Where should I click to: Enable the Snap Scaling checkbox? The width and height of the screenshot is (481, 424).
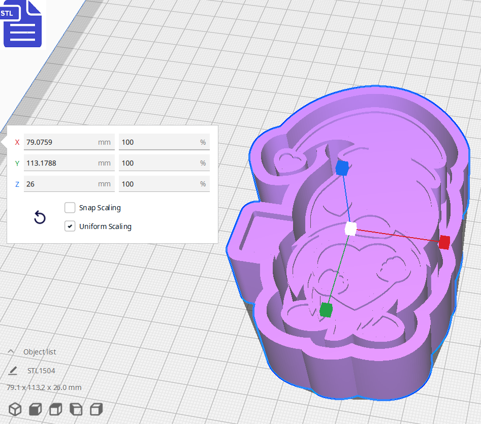70,207
